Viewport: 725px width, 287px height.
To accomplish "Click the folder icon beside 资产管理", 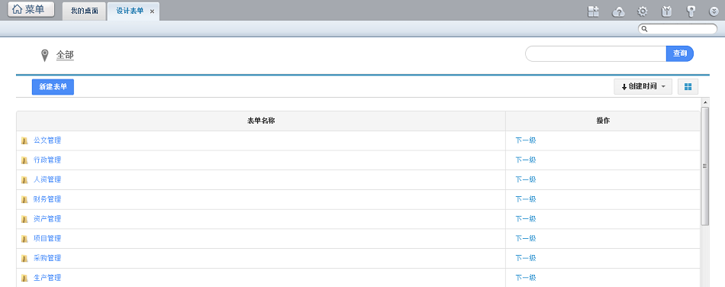I will click(24, 219).
